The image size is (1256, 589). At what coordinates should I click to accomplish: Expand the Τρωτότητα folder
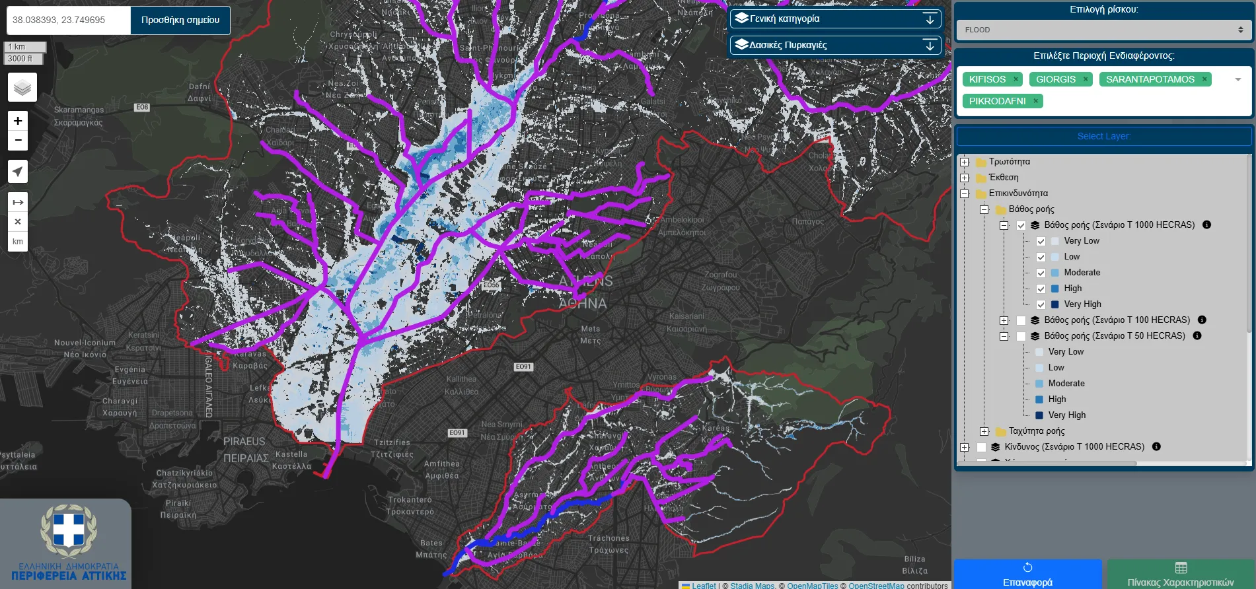(964, 162)
